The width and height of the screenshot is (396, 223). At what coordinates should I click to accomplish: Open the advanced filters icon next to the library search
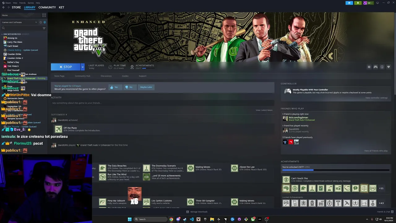coord(44,28)
